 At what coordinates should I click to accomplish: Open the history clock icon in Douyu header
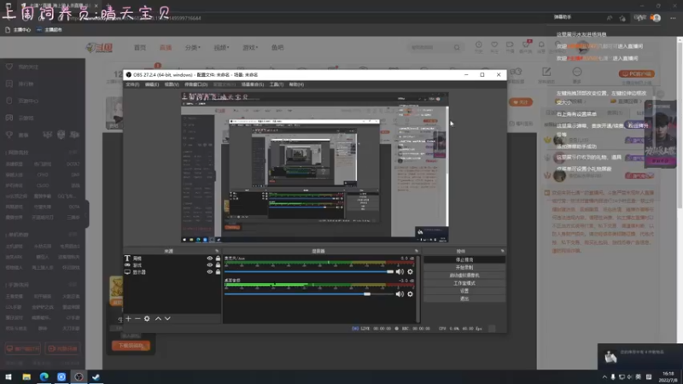[x=478, y=45]
